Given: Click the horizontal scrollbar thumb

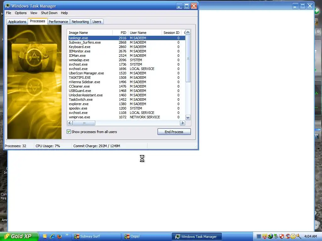Looking at the screenshot, I should click(84, 123).
